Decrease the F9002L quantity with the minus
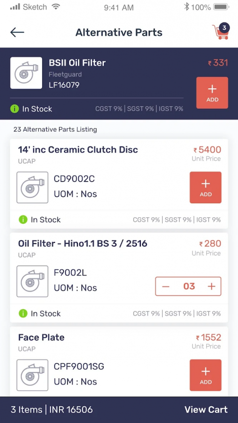This screenshot has width=238, height=423. point(166,286)
